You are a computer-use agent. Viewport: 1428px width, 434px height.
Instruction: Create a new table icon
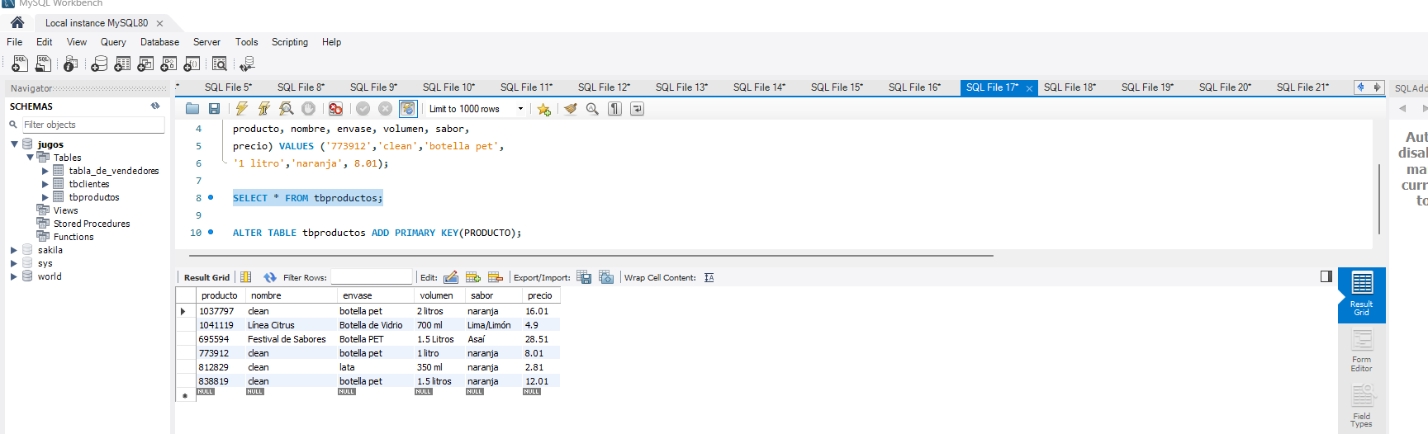click(x=122, y=64)
